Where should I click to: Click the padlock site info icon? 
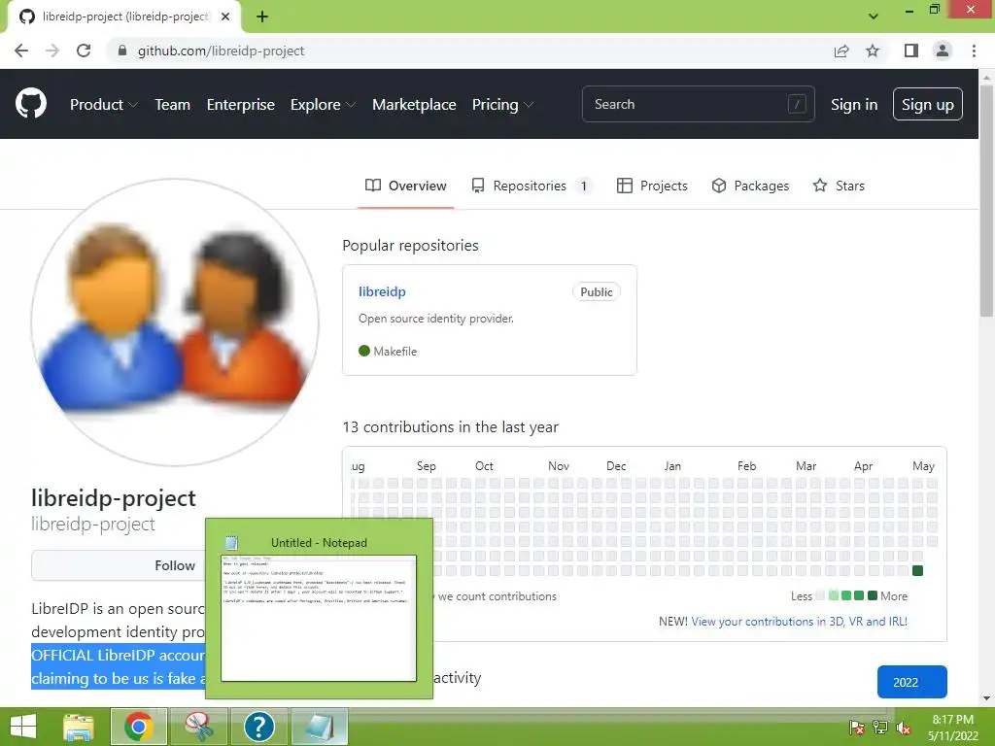pos(122,51)
